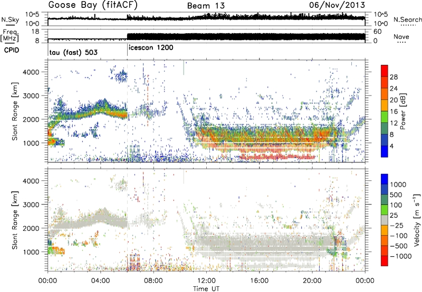Click the "12" label on Power scale
Screen dimensions: 422x292
coord(394,123)
